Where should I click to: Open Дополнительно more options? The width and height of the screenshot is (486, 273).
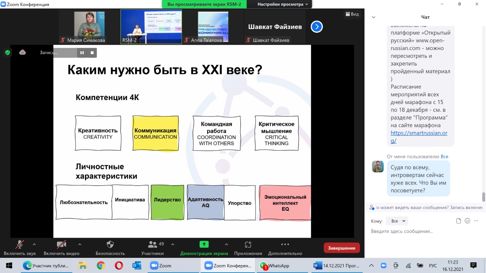(285, 248)
